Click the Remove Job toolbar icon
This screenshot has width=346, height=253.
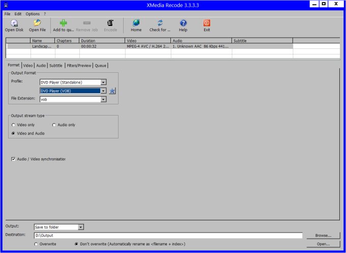86,23
